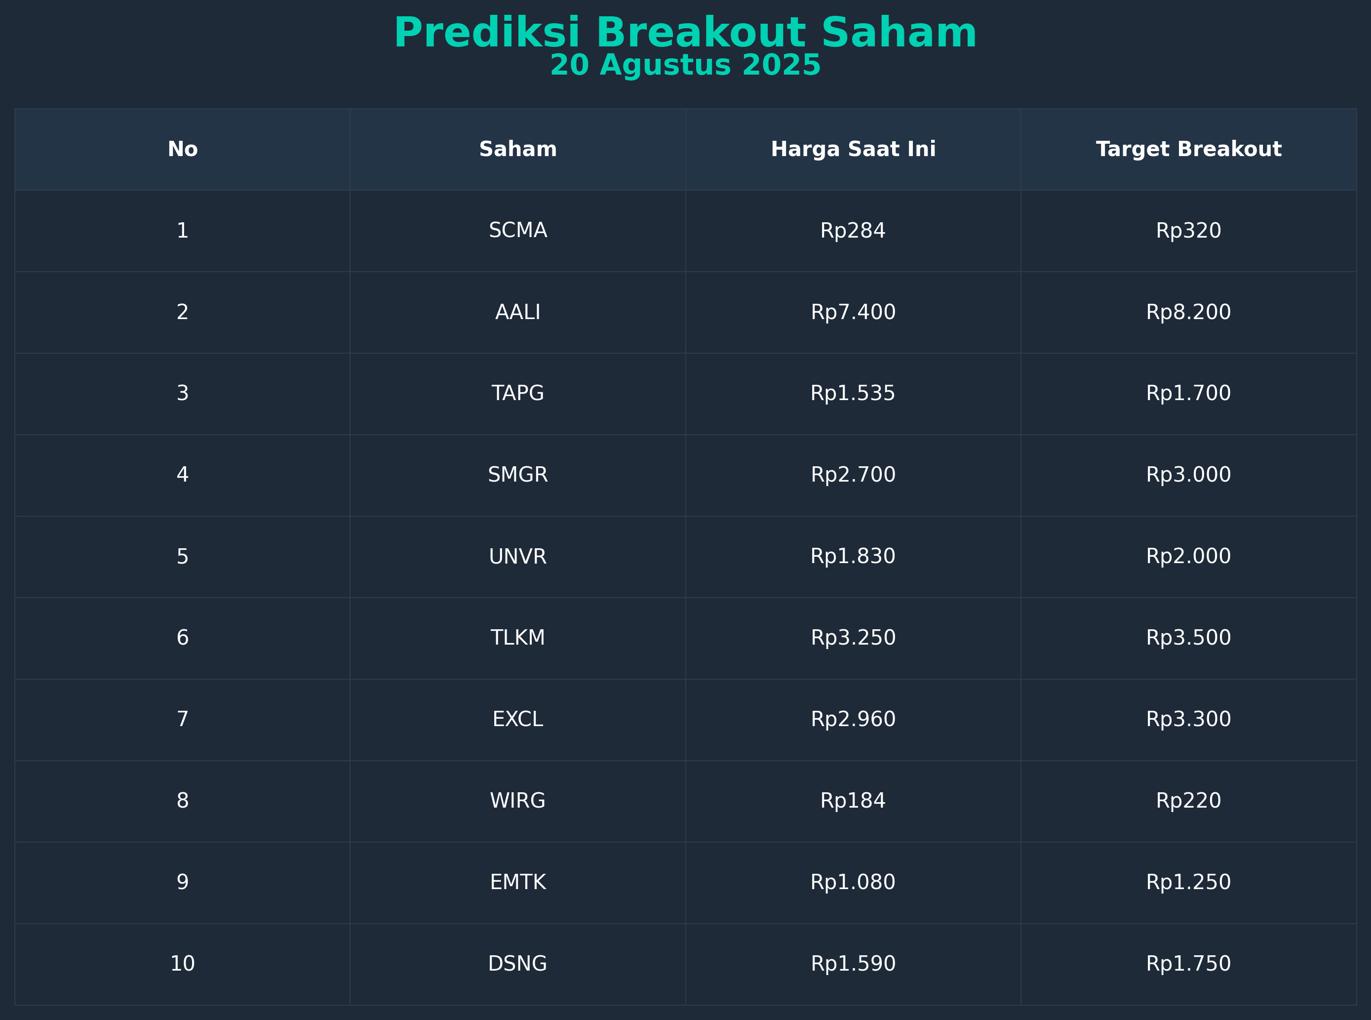Click the No column header
The height and width of the screenshot is (1020, 1371).
click(x=183, y=149)
